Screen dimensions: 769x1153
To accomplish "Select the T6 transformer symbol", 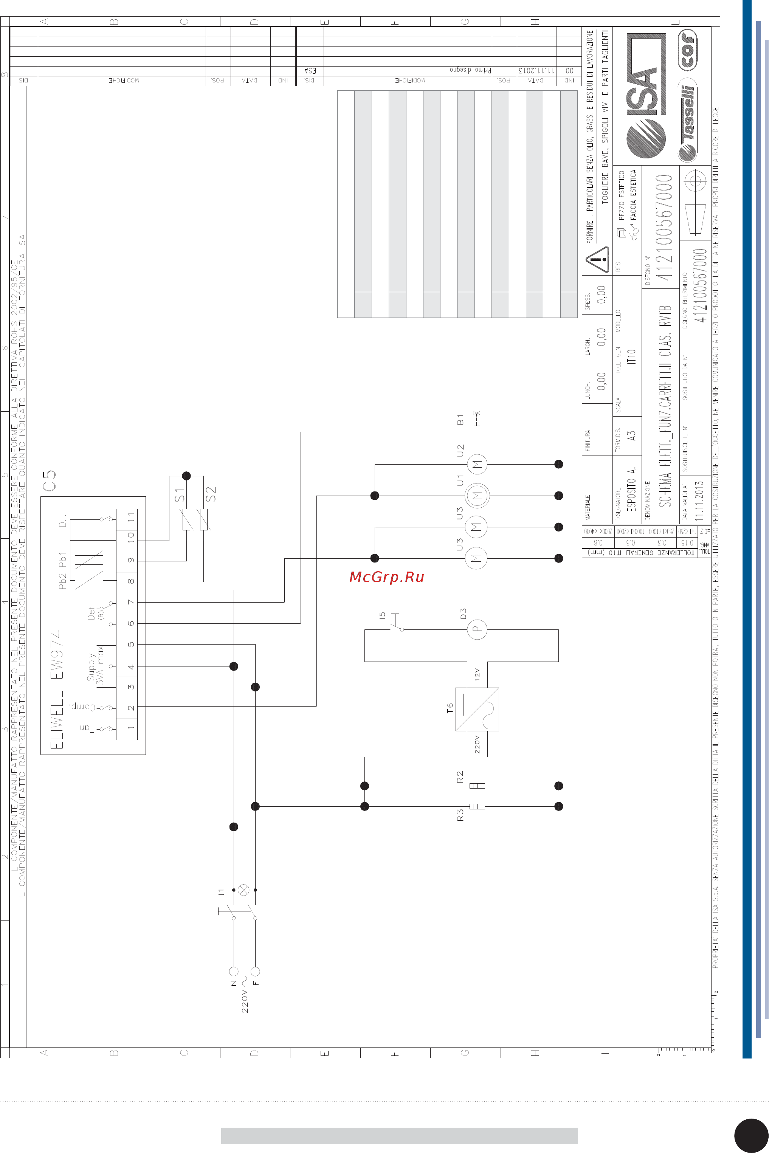I will 477,709.
